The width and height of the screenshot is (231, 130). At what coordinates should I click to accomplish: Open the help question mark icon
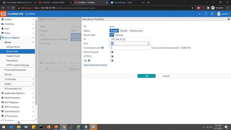(x=212, y=14)
